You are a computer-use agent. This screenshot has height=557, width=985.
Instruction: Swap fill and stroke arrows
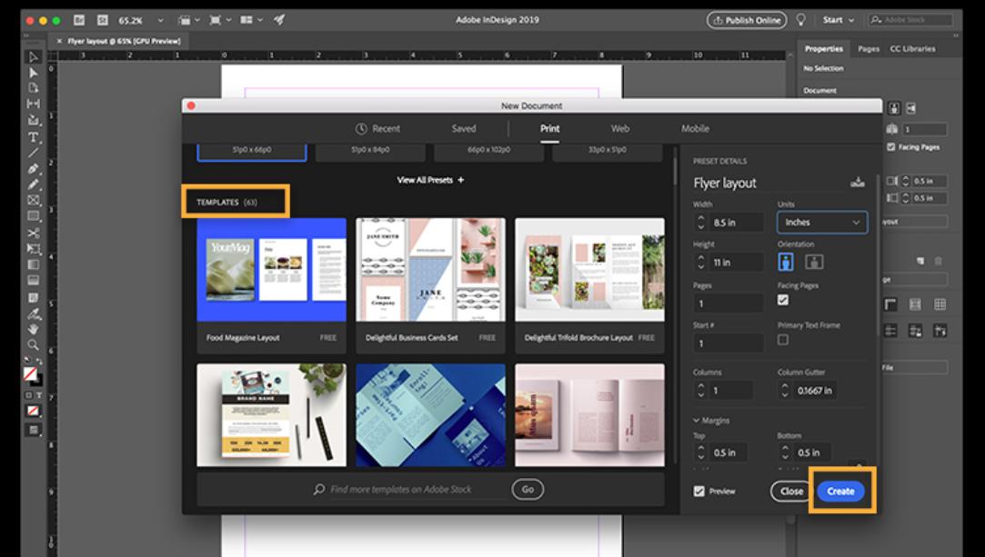(x=40, y=362)
